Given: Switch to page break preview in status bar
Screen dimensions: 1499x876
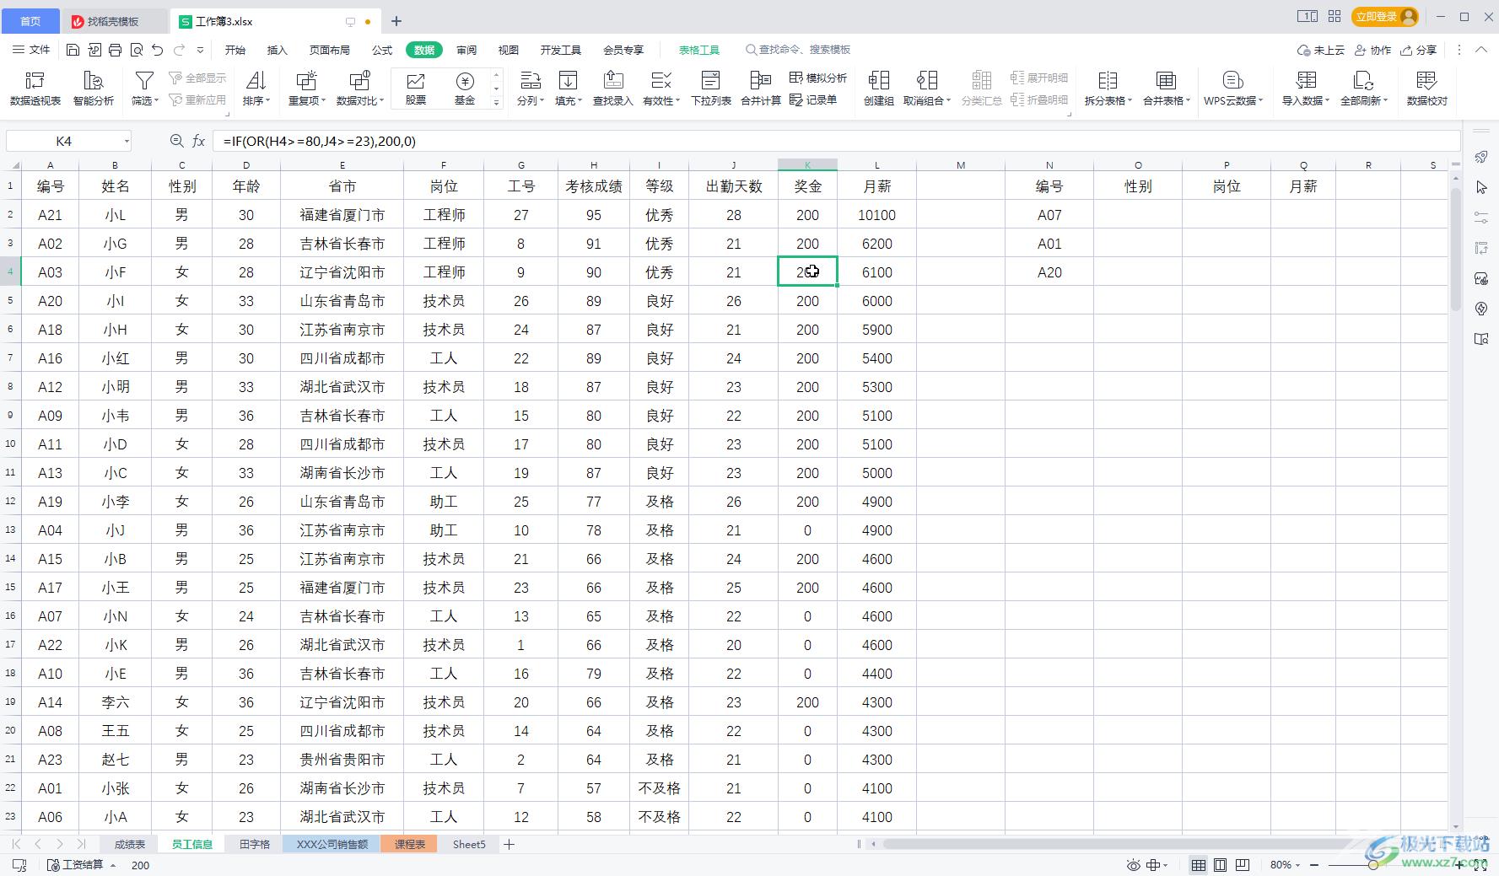Looking at the screenshot, I should coord(1243,865).
